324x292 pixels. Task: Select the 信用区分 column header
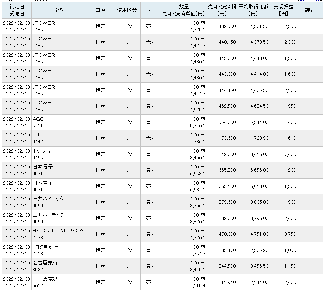coord(127,10)
